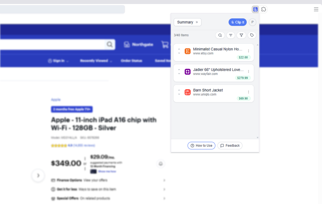
Task: Open the Minimalist Casual Nylon item
Action: pyautogui.click(x=217, y=49)
